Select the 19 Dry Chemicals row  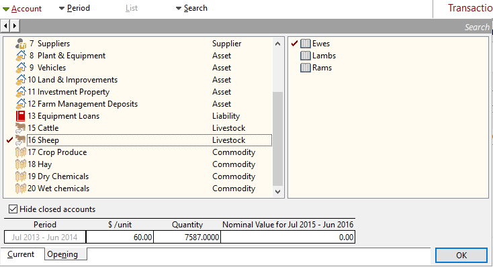pos(143,176)
